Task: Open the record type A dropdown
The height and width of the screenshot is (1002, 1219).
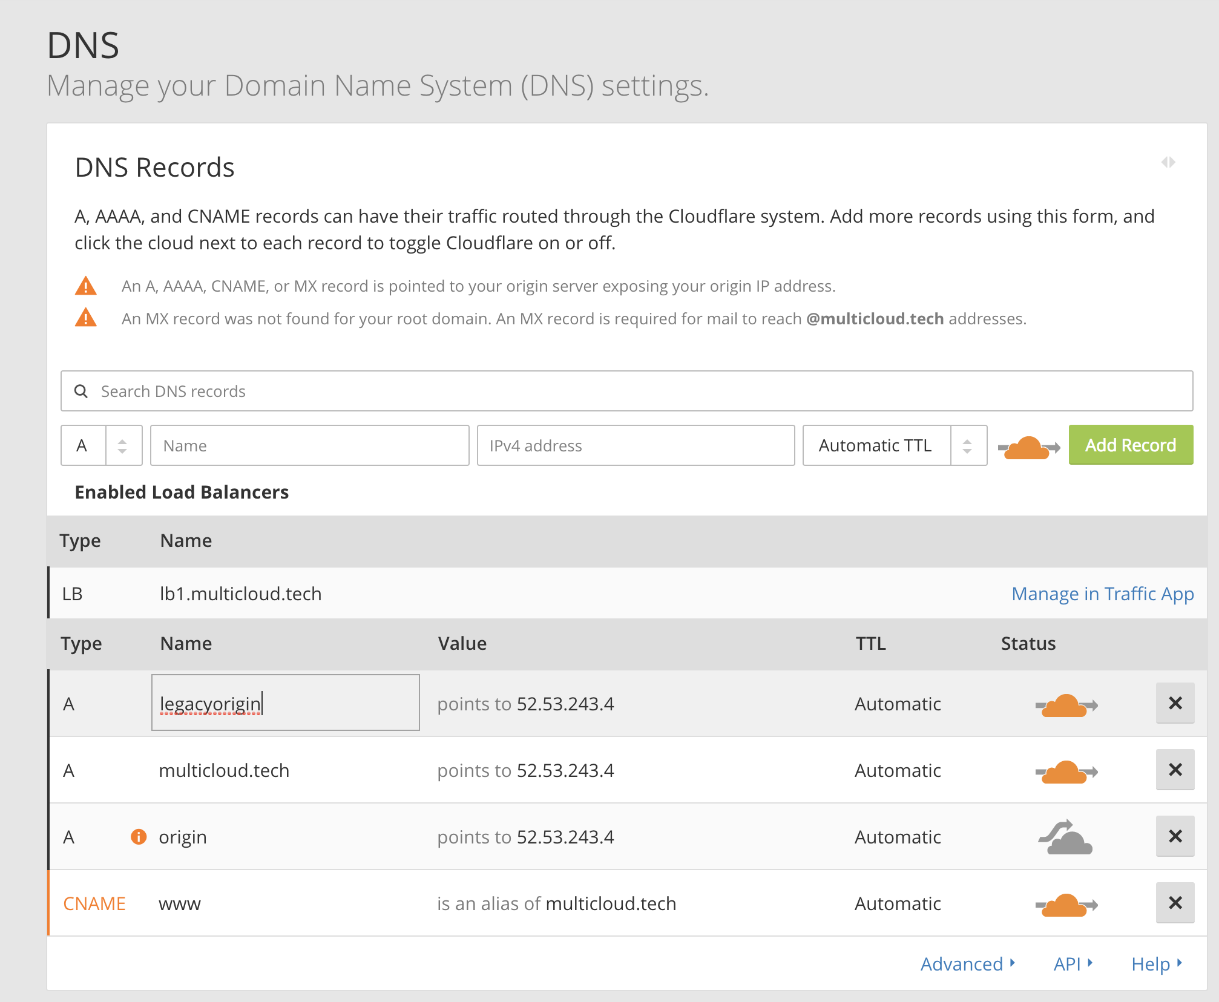Action: [x=102, y=446]
